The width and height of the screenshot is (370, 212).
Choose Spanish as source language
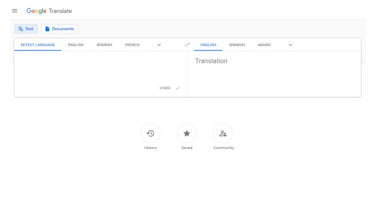pos(104,45)
